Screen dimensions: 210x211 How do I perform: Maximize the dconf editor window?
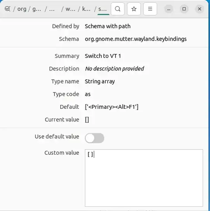[x=184, y=9]
